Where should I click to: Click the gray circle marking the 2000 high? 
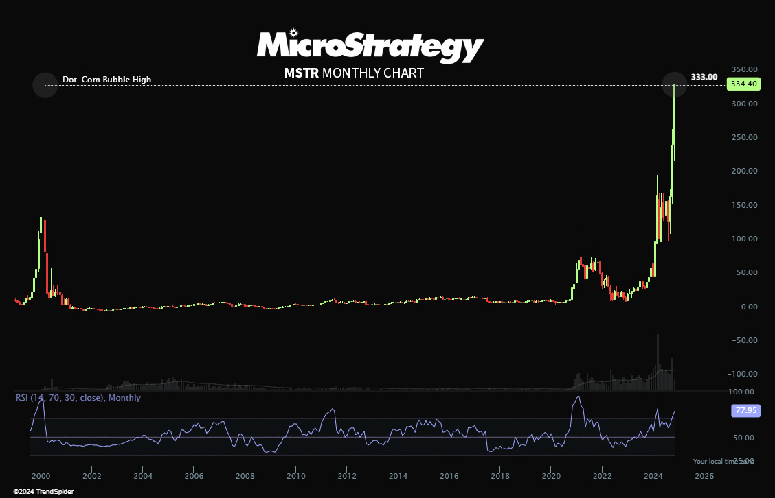point(45,85)
